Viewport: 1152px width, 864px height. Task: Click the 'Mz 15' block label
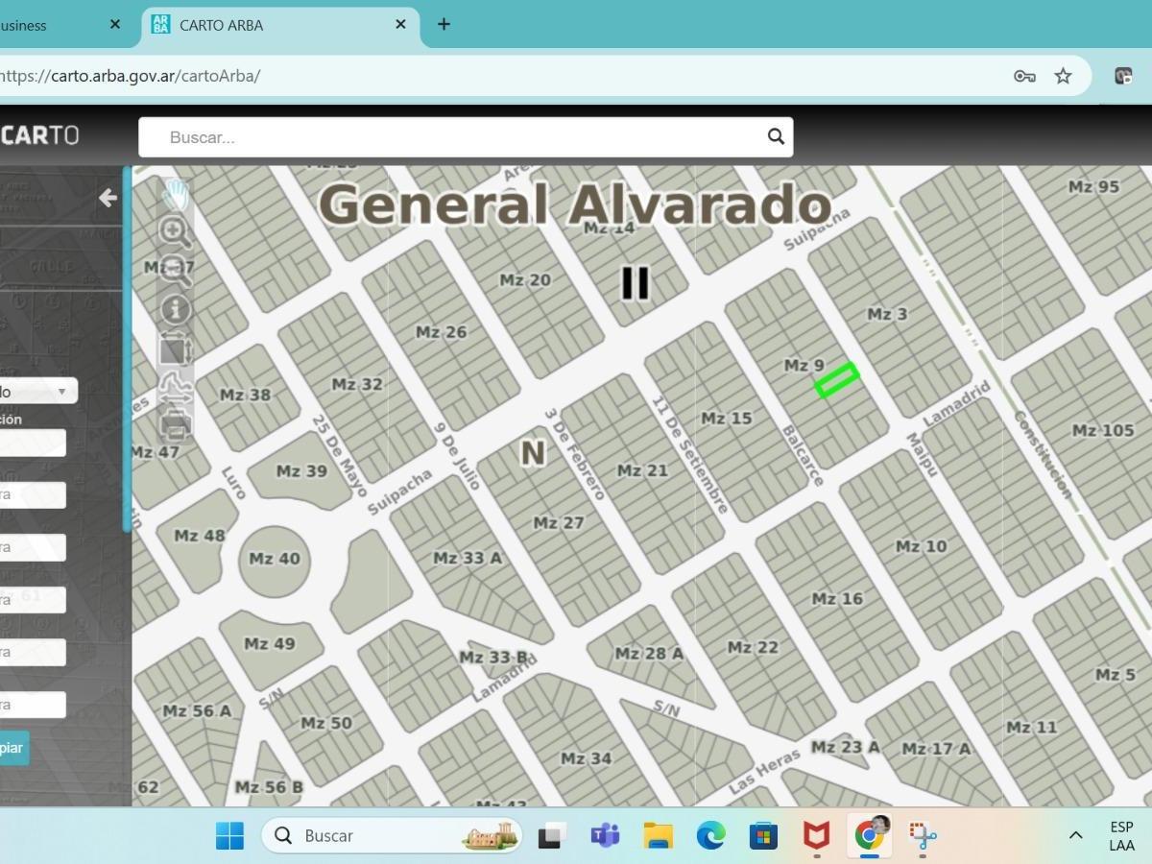727,418
